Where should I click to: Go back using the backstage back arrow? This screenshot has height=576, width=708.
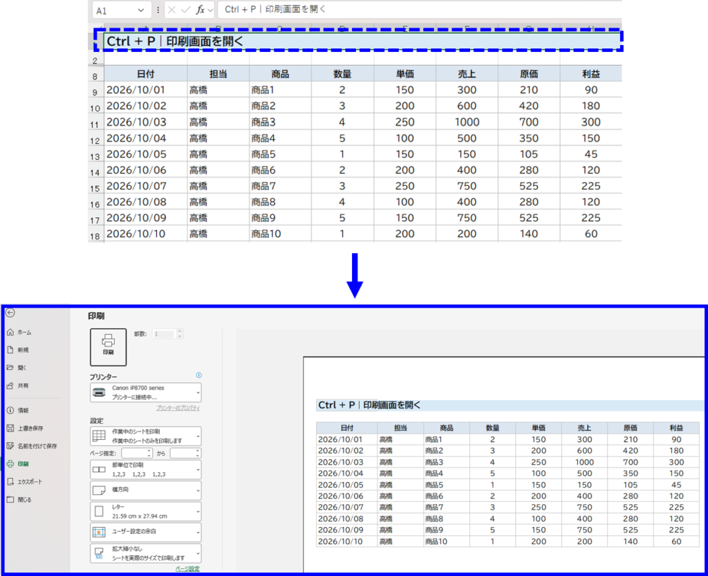(10, 313)
